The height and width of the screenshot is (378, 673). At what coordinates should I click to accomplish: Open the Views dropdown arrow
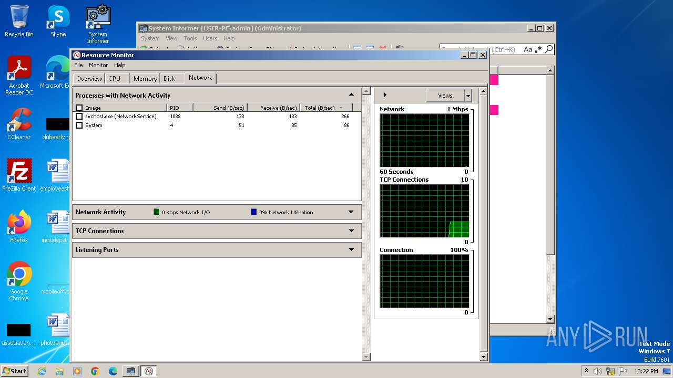click(x=468, y=96)
